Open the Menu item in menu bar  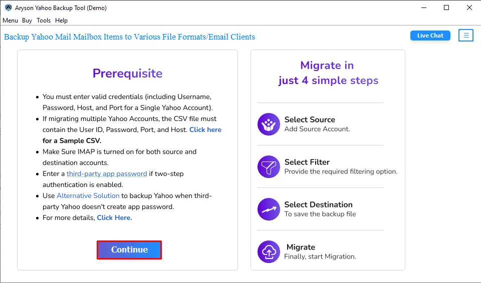[10, 20]
